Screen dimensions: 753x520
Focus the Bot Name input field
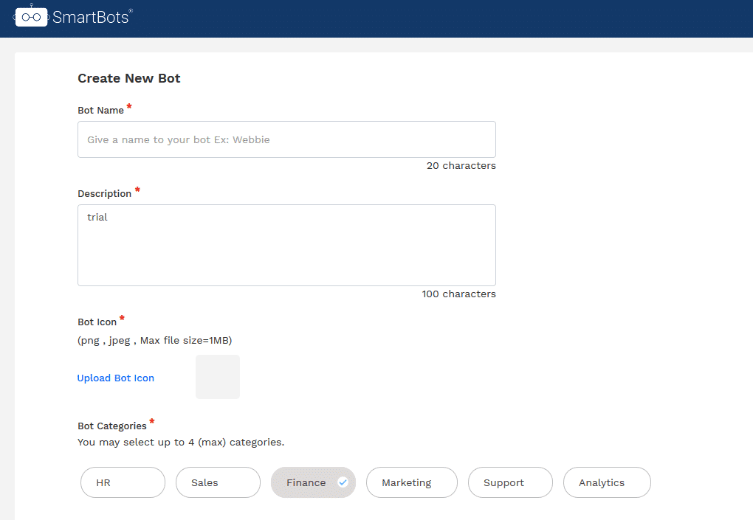tap(286, 139)
